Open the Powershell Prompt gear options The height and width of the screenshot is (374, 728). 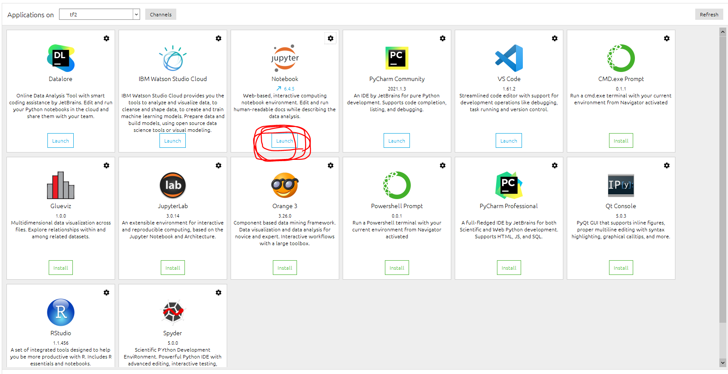(x=443, y=165)
